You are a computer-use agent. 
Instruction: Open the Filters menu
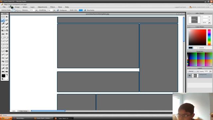53,7
